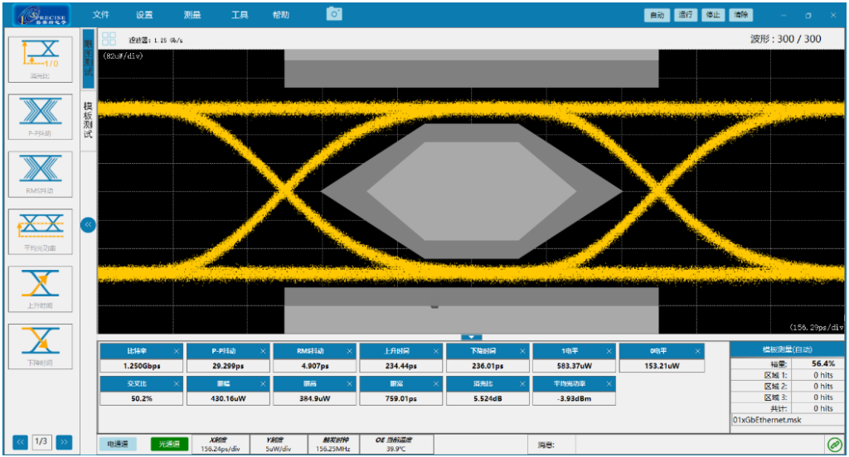Image resolution: width=849 pixels, height=457 pixels.
Task: Click the green link icon in the status bar
Action: (x=834, y=445)
